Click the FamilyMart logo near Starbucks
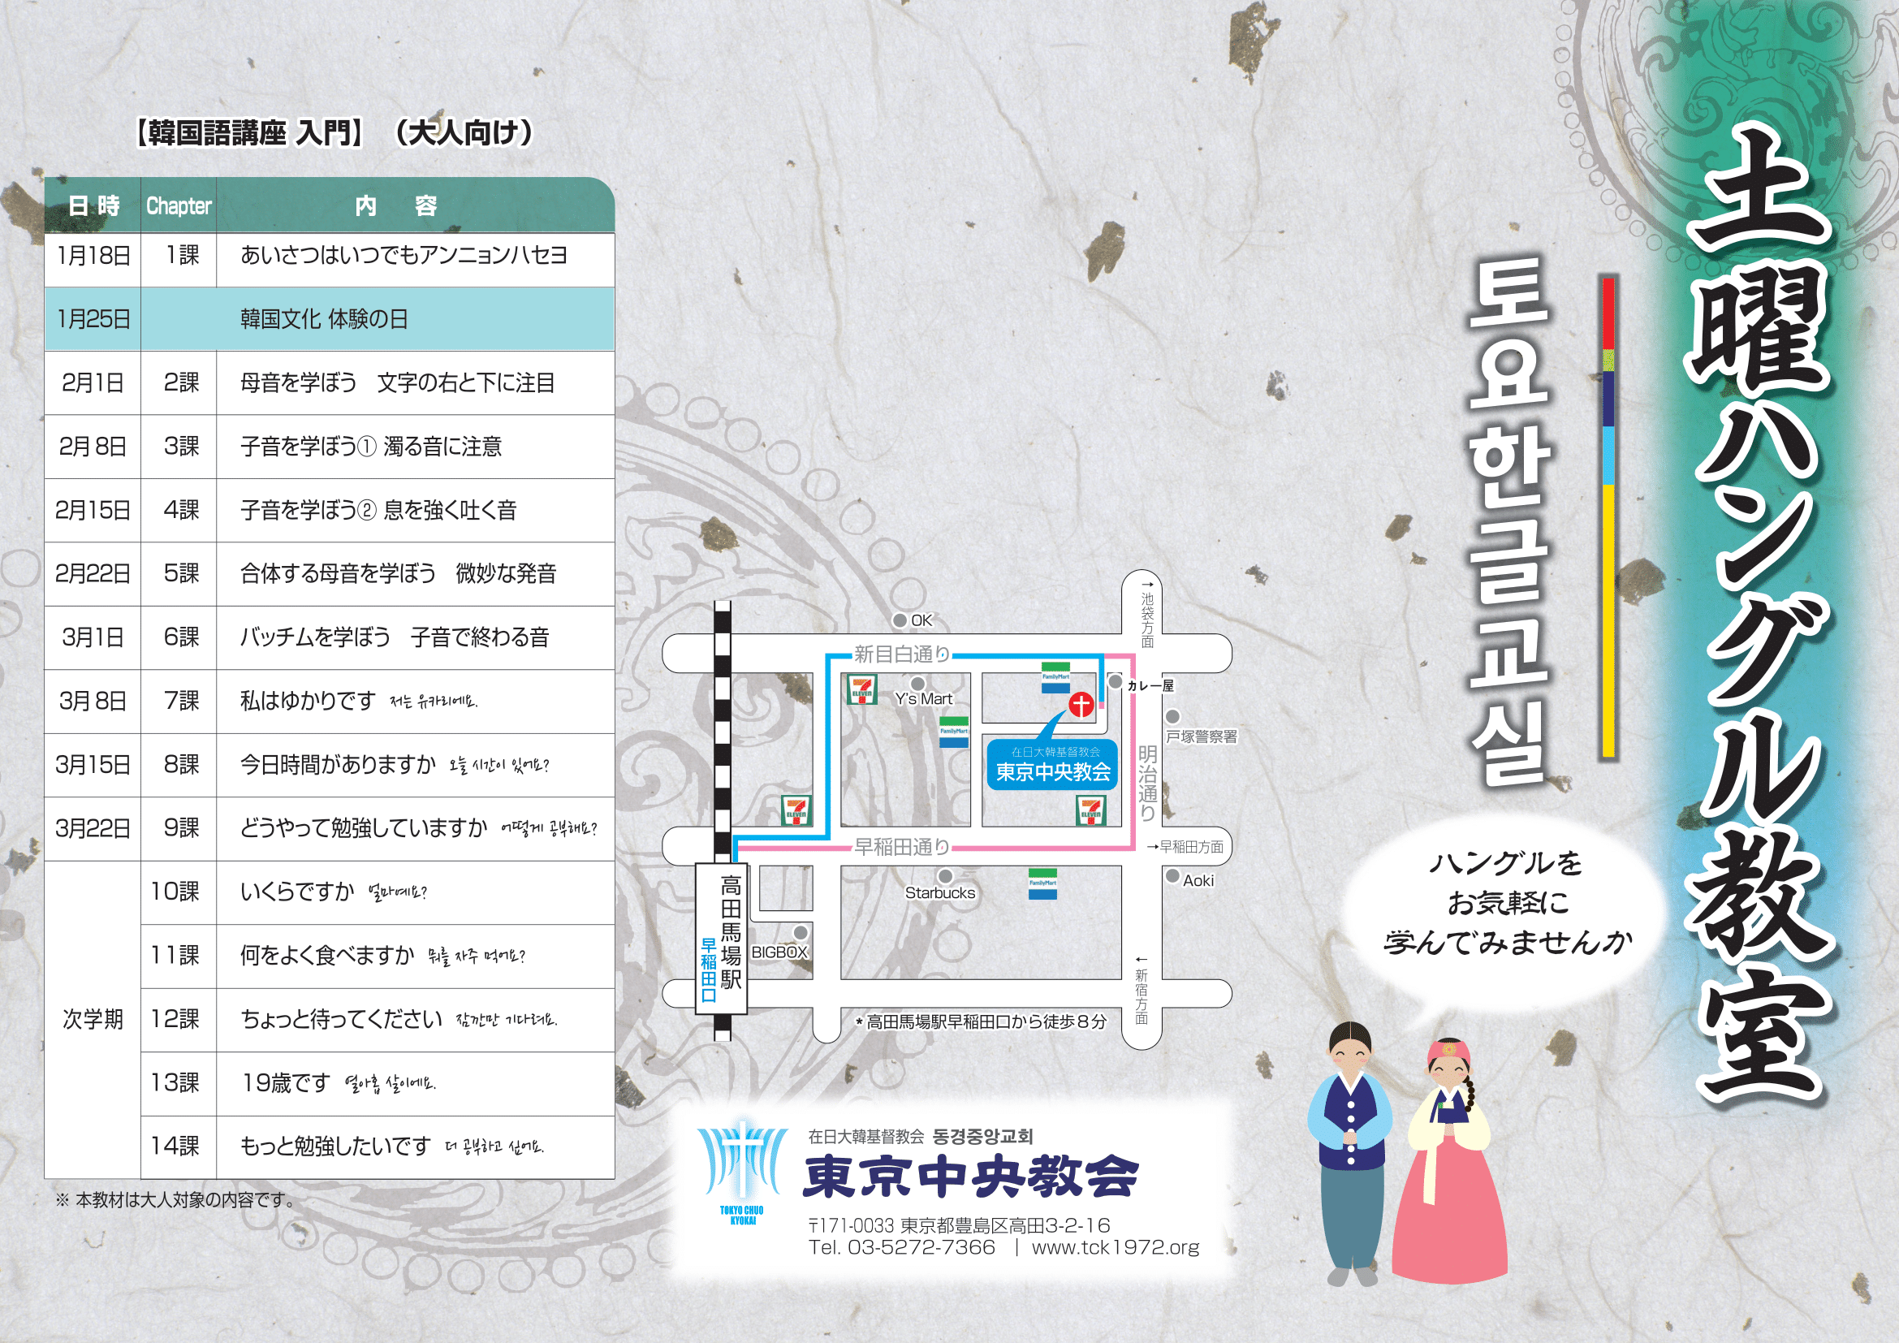This screenshot has height=1343, width=1899. click(1042, 884)
